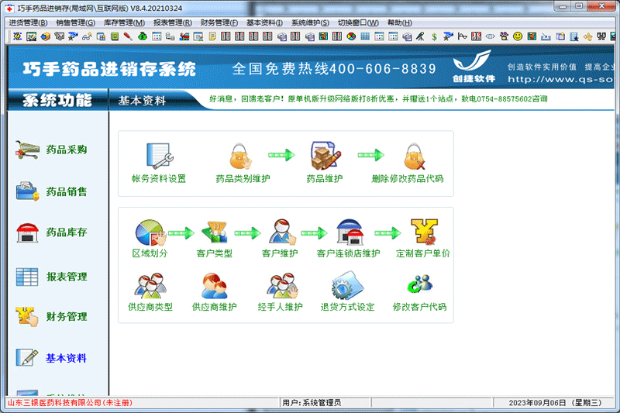This screenshot has height=413, width=620.
Task: Click the green 好消息 promotion announcement text
Action: 378,99
